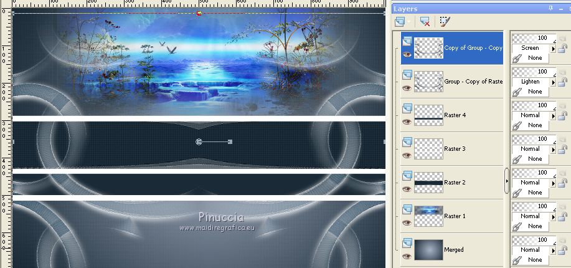Toggle visibility of Merged layer
Viewport: 571px width, 268px height.
(407, 256)
